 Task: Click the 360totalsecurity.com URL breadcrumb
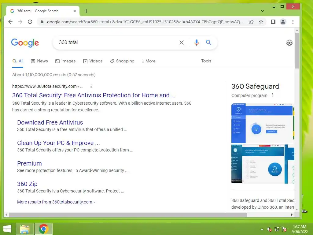point(48,86)
